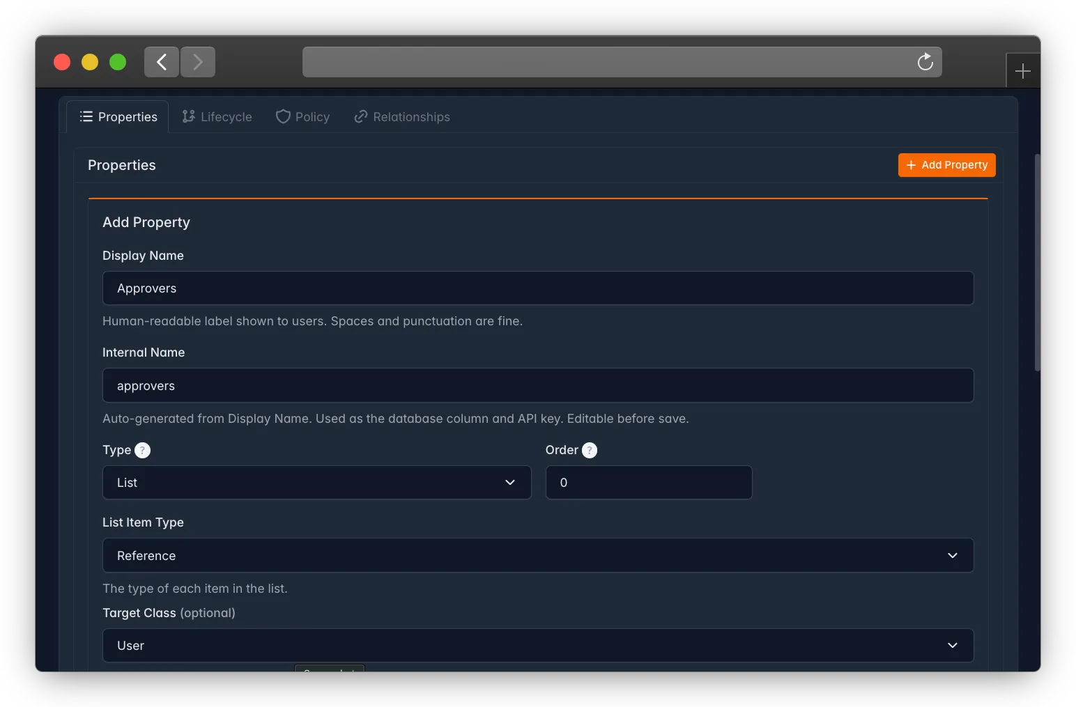This screenshot has width=1076, height=707.
Task: Click the browser address bar
Action: [622, 62]
